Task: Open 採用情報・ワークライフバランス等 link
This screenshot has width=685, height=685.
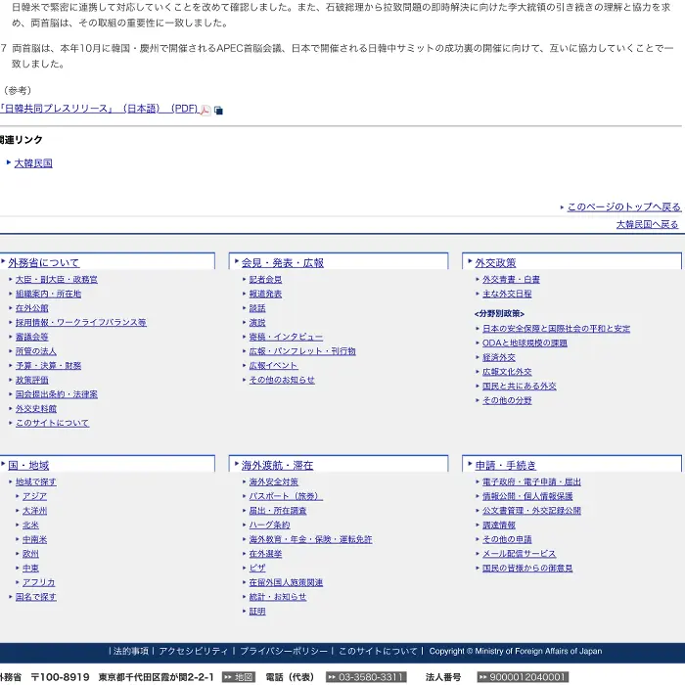Action: pos(81,322)
